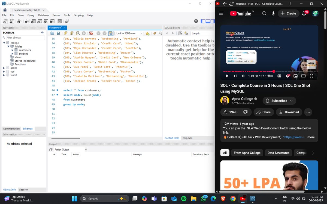Expand the sys schema
The height and width of the screenshot is (204, 327).
point(4,72)
